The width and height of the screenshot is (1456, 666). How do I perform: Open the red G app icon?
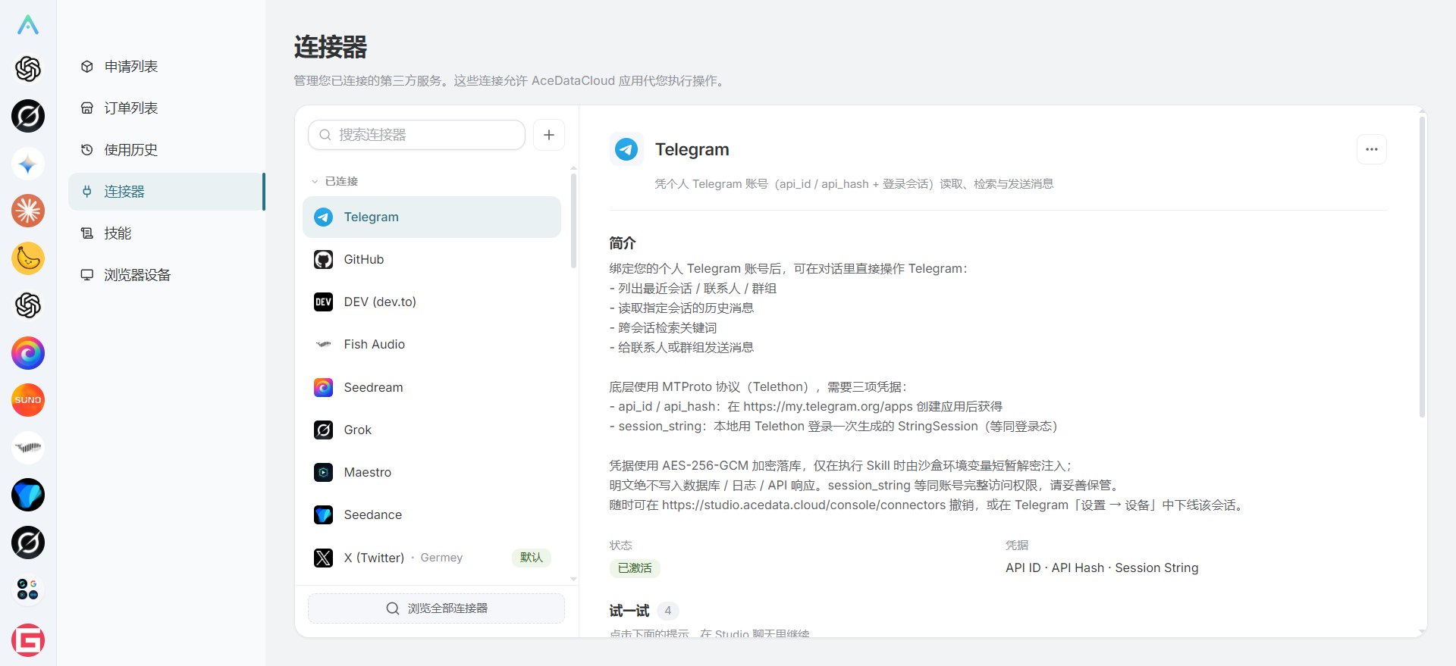click(x=28, y=640)
